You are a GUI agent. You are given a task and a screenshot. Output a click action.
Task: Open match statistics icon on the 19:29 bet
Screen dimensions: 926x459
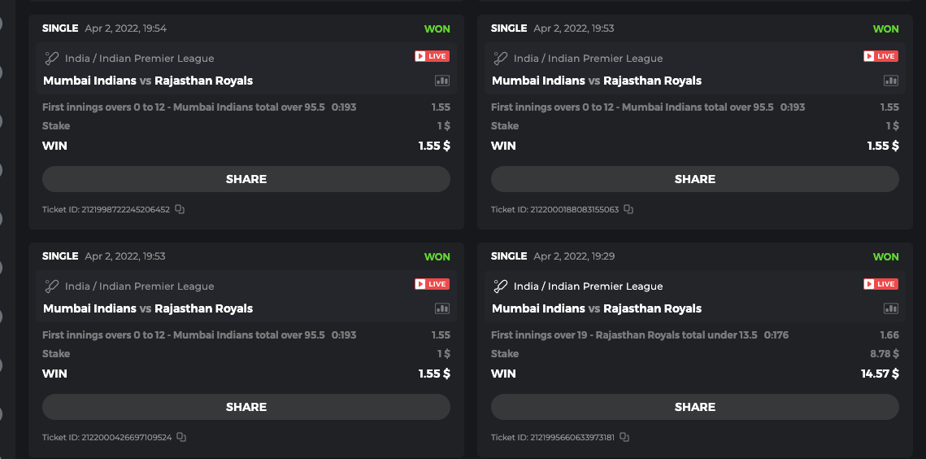click(x=891, y=308)
